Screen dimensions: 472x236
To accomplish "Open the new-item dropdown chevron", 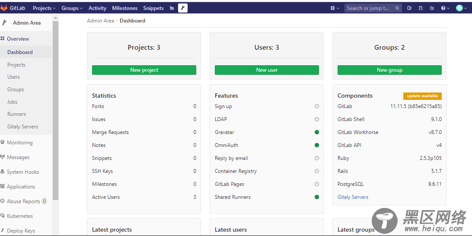I will [x=338, y=9].
